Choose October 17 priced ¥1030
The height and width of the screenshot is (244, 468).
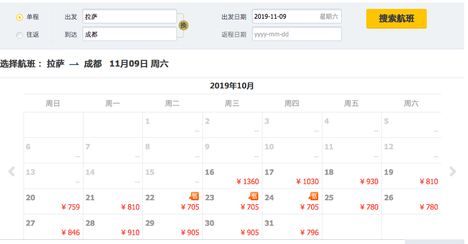292,176
